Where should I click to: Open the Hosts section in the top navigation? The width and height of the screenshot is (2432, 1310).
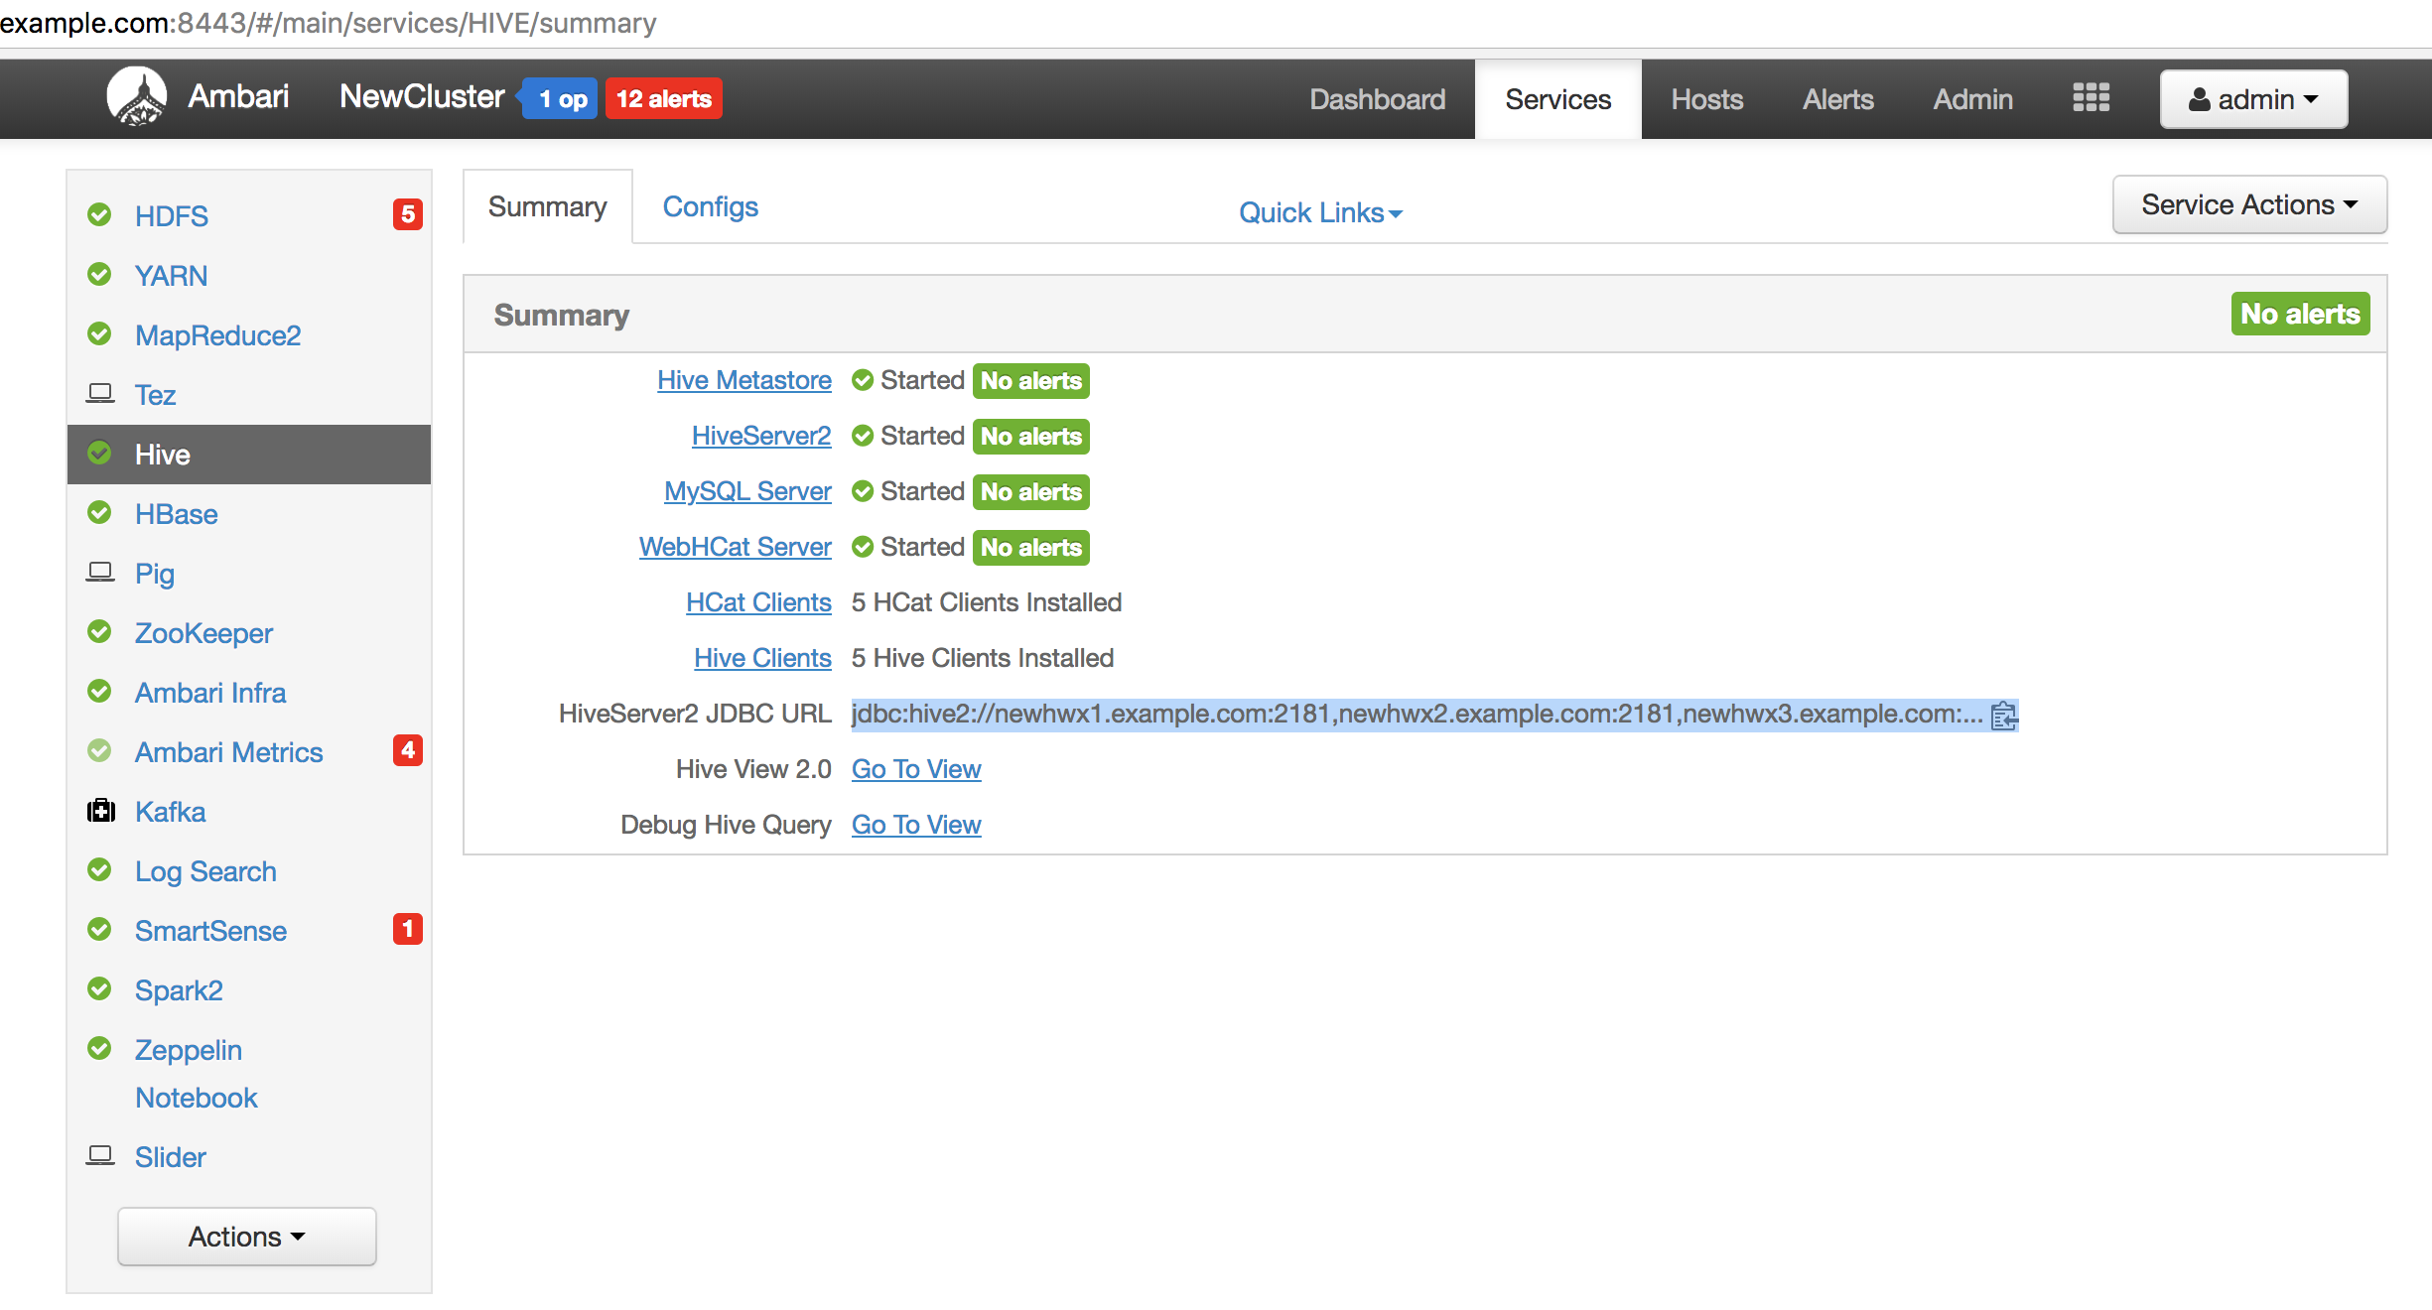1707,98
